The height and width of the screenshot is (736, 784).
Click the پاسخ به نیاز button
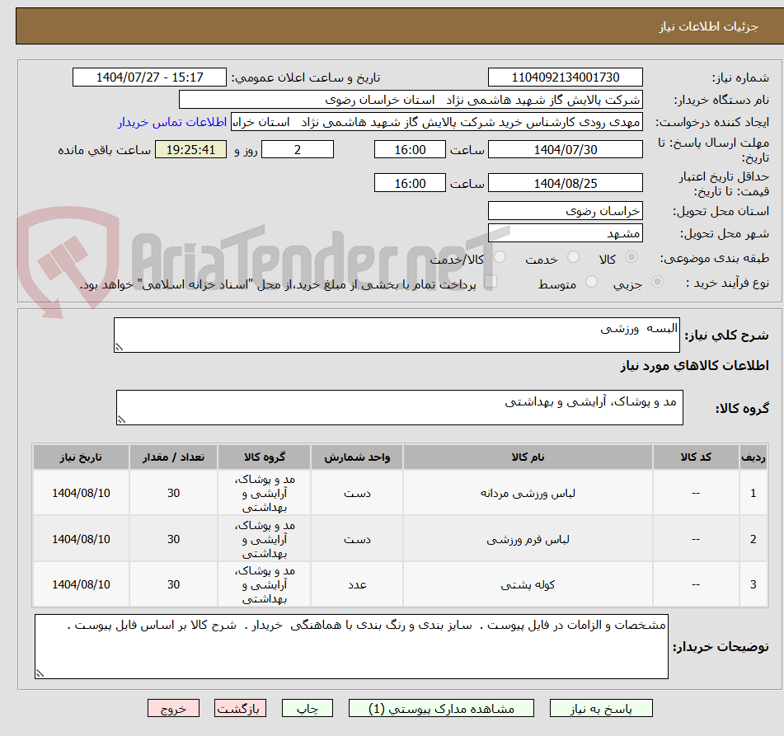[601, 709]
